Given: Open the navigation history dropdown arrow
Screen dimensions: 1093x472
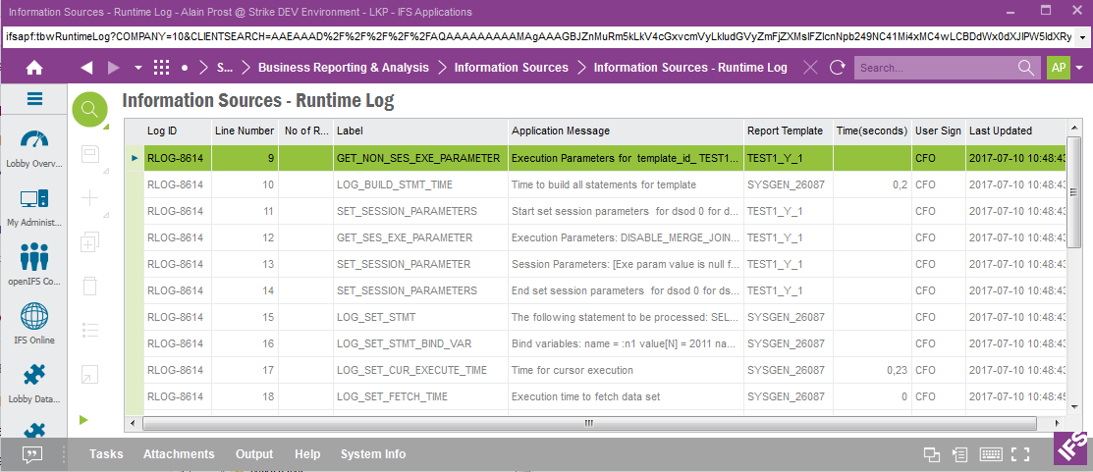Looking at the screenshot, I should [137, 68].
